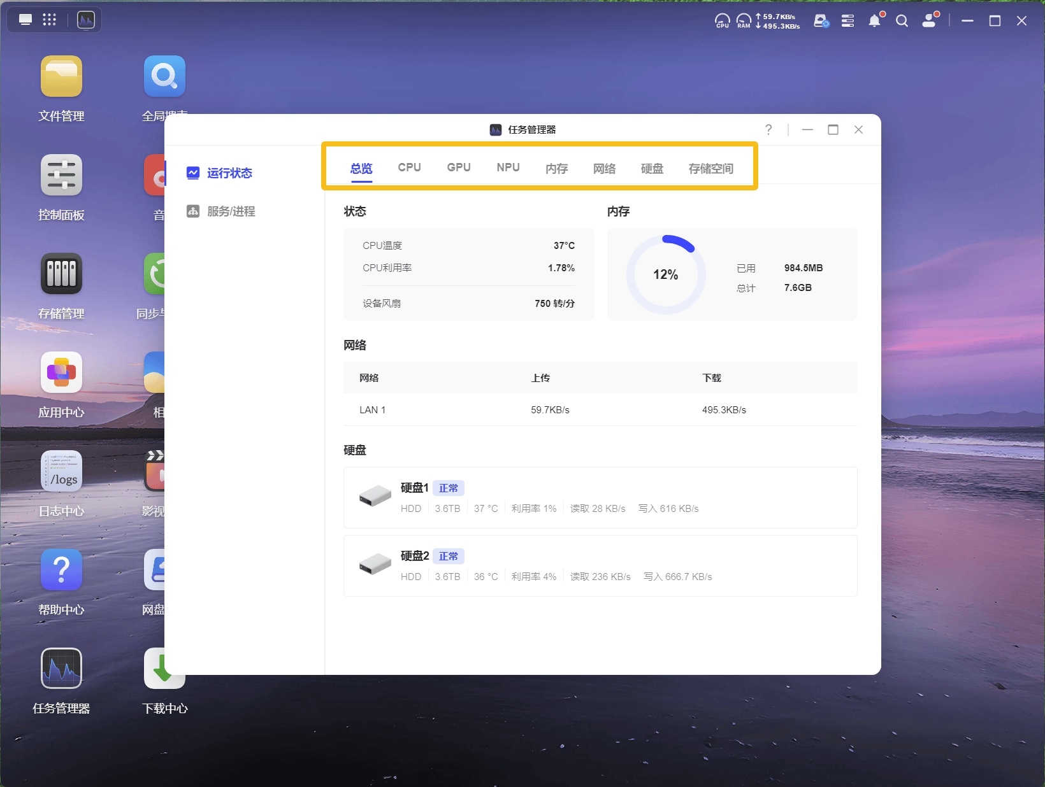Select the 12% memory usage ring
1045x787 pixels.
coord(666,274)
